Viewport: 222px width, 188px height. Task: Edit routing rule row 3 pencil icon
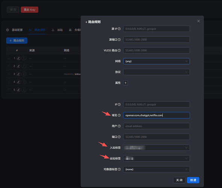point(18,74)
